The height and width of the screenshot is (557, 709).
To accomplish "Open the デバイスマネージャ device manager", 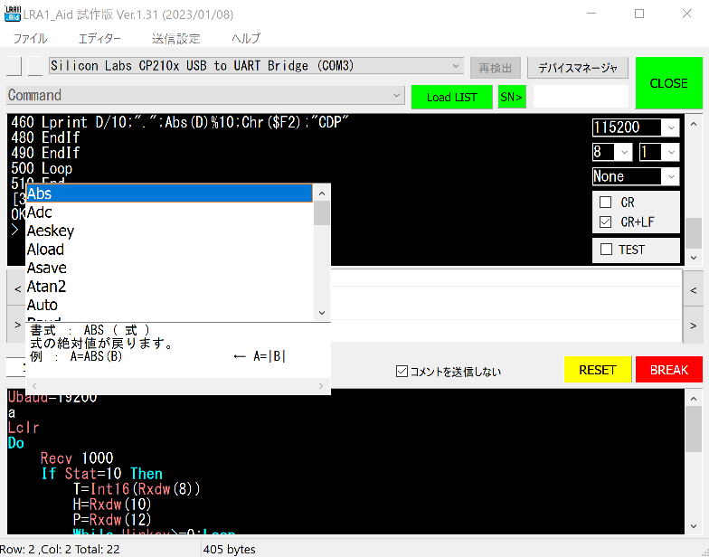I will 578,68.
